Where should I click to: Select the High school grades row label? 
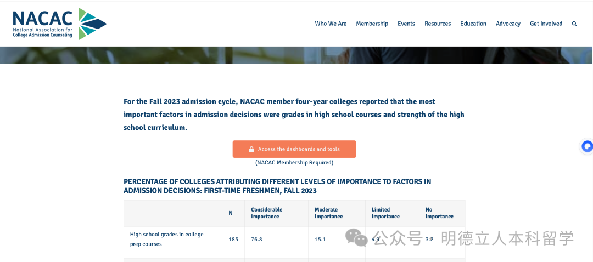(x=167, y=239)
